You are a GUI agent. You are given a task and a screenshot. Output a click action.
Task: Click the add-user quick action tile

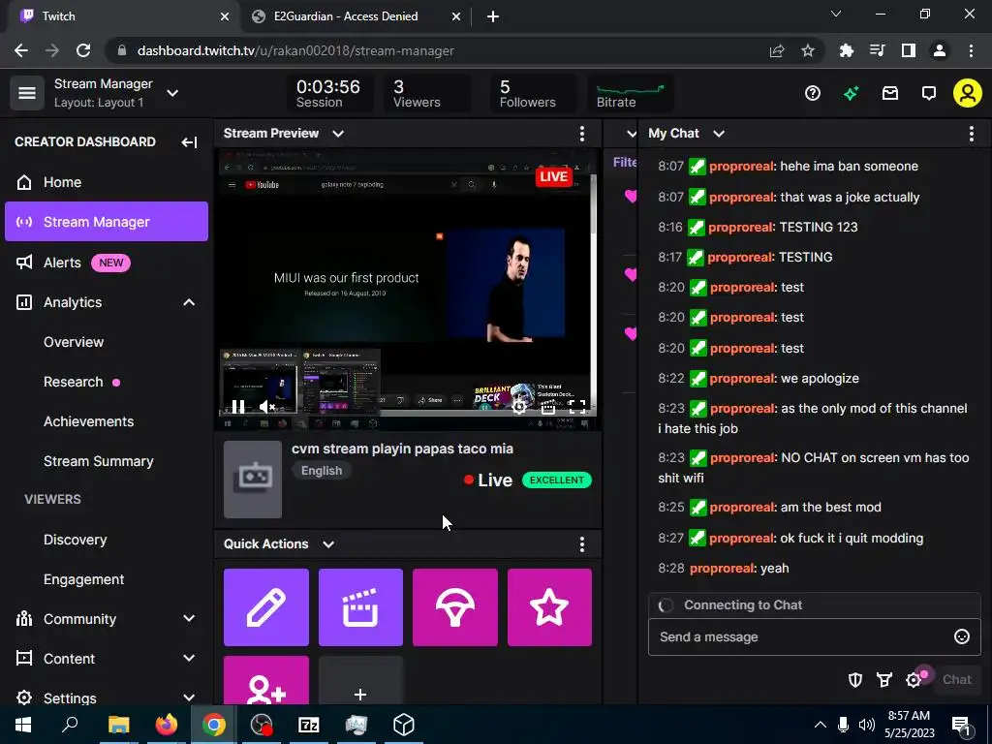coord(266,681)
